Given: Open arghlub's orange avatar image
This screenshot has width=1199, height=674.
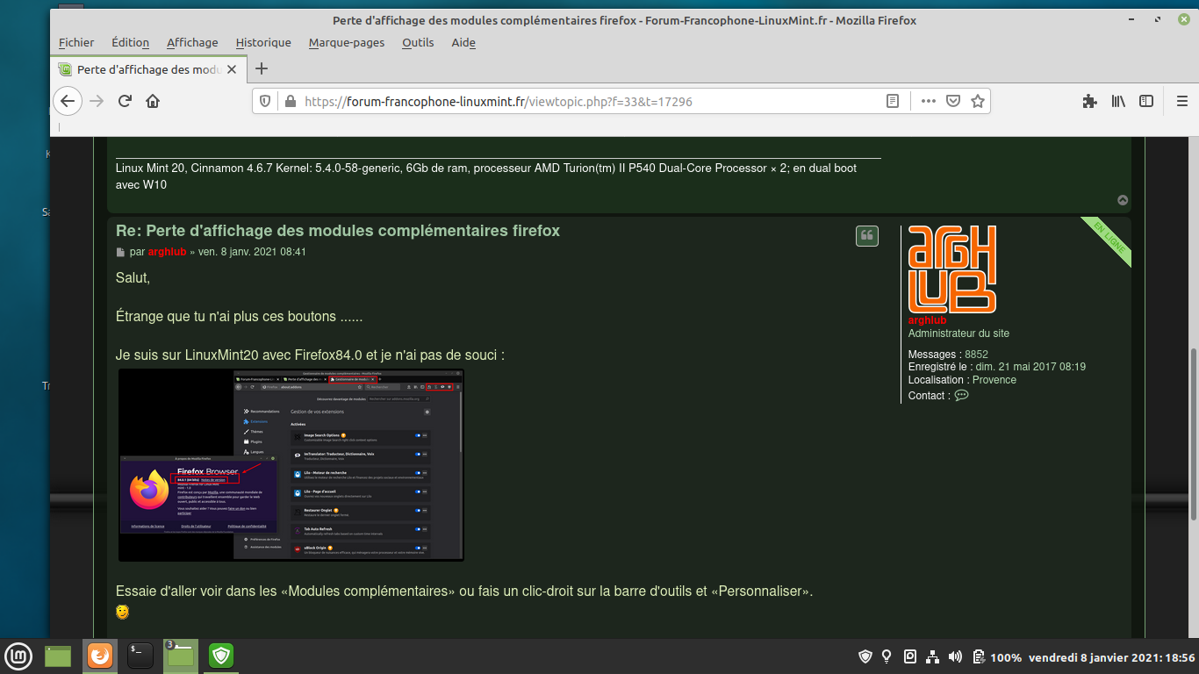Looking at the screenshot, I should (952, 269).
